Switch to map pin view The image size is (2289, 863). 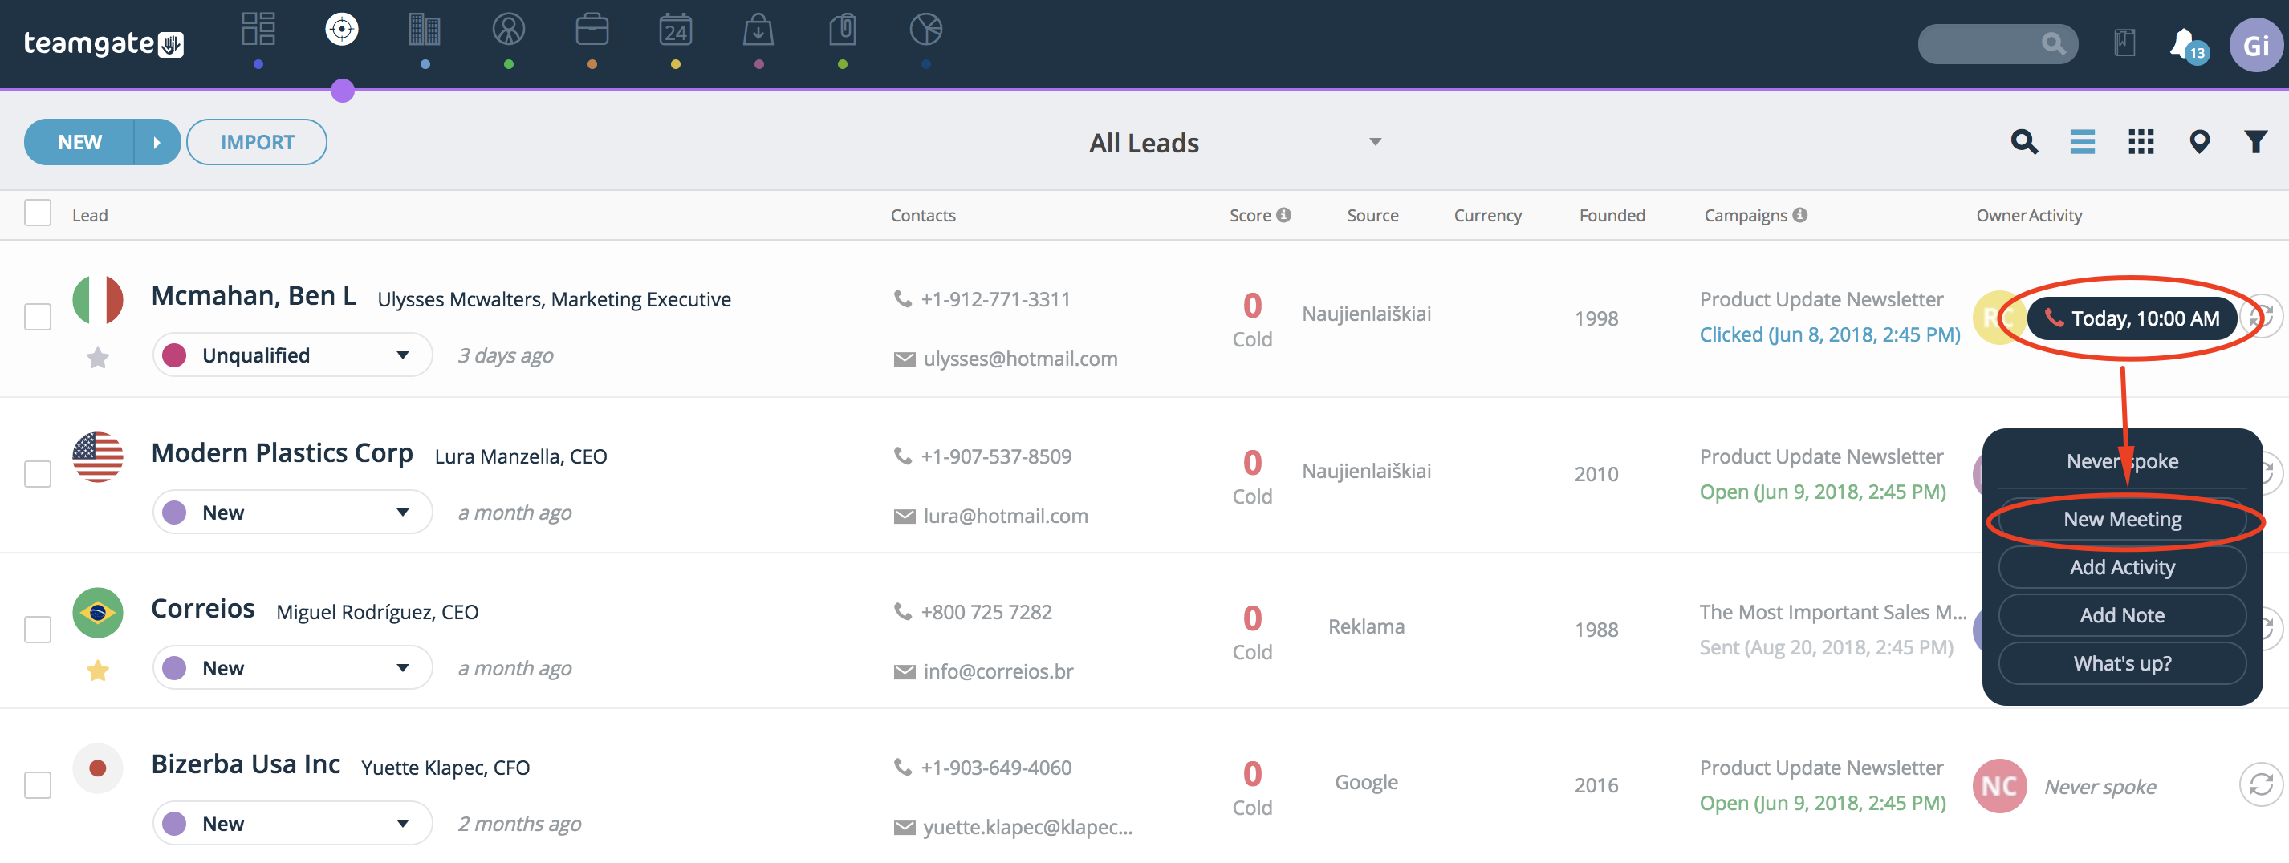2199,142
